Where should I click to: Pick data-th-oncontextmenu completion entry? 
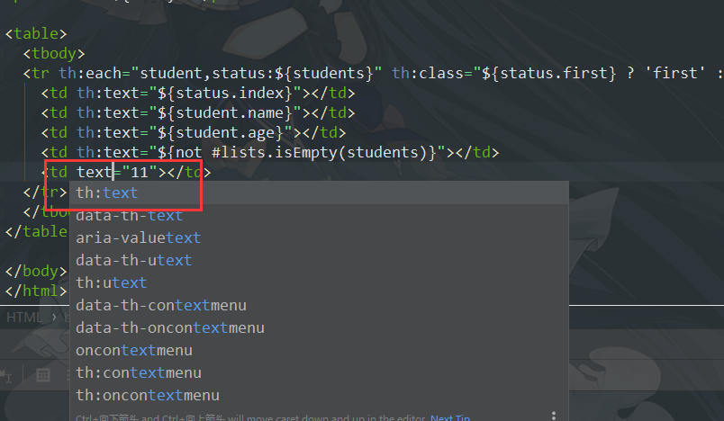(x=319, y=327)
